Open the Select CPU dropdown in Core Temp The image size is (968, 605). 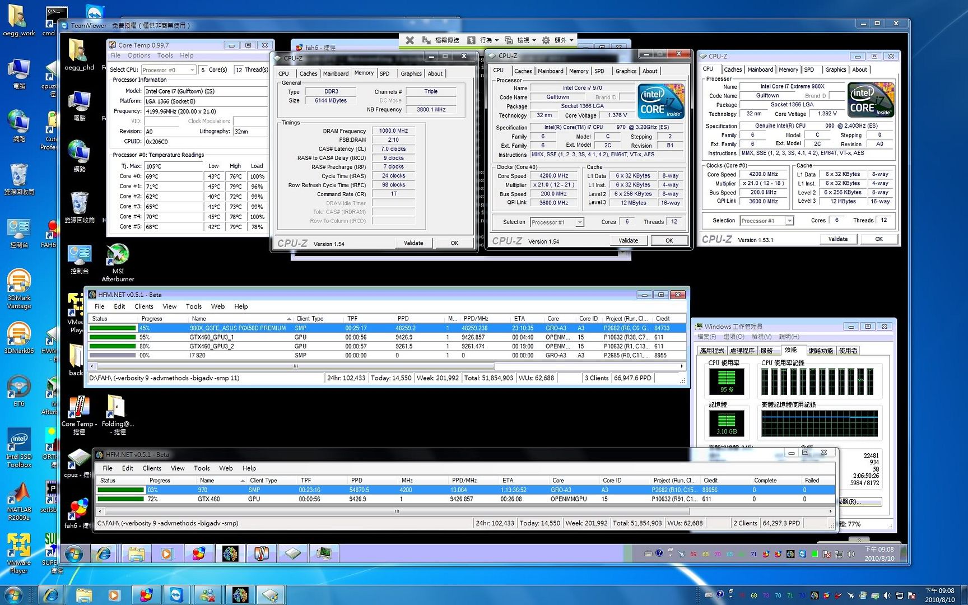[x=168, y=70]
